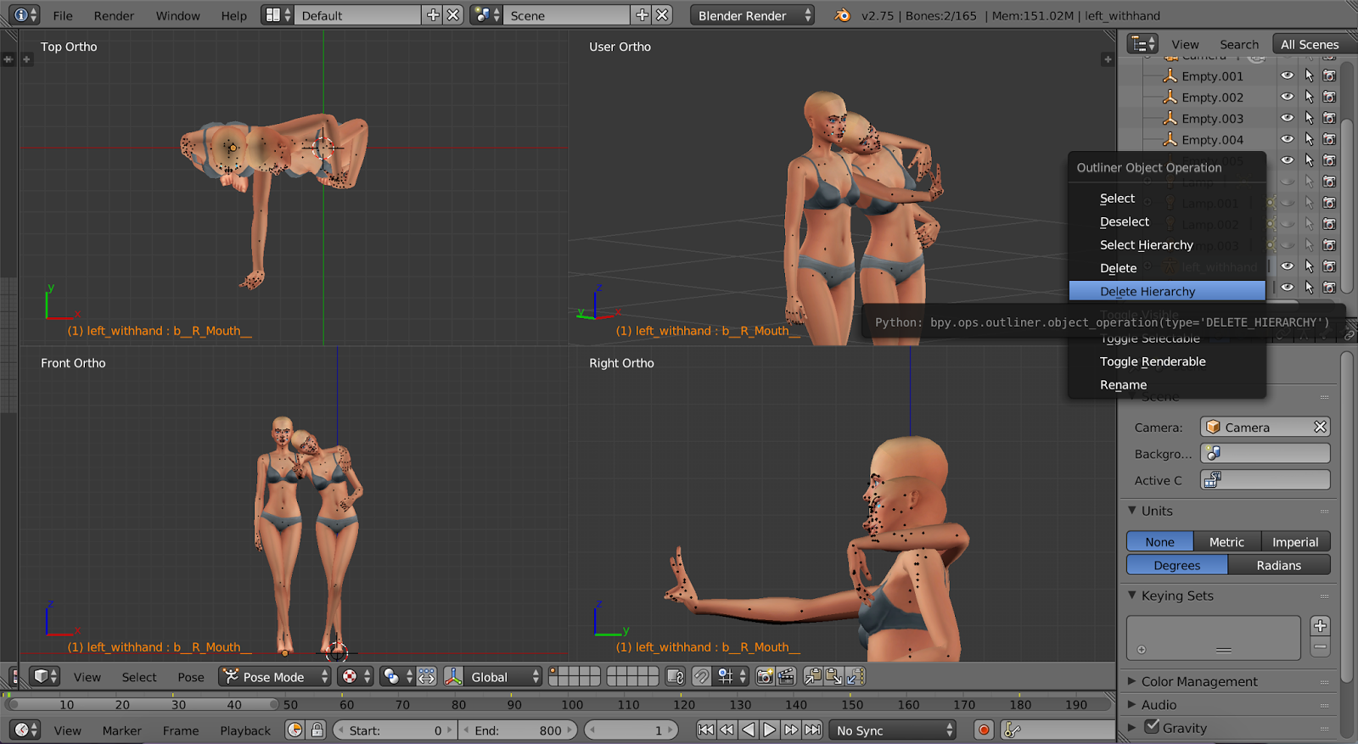Toggle the timeline range lock
This screenshot has height=744, width=1358.
(317, 730)
